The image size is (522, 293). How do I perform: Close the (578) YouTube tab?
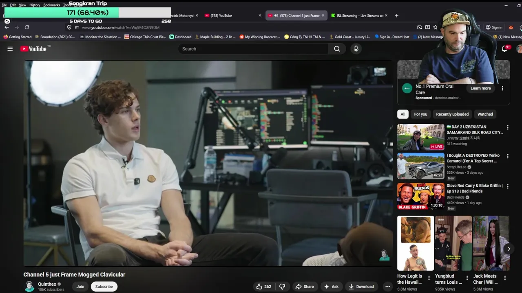[260, 15]
